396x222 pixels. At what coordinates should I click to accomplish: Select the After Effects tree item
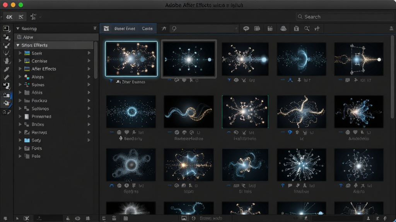[44, 69]
